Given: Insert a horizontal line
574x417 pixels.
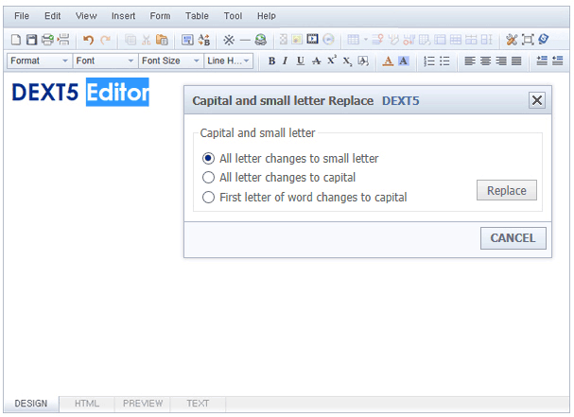Looking at the screenshot, I should (x=245, y=40).
